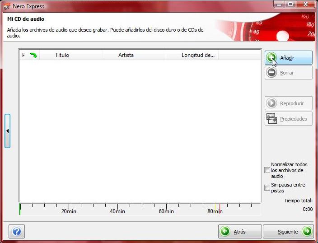Viewport: 318px width, 243px height.
Task: Maximize the Nero Express window
Action: pyautogui.click(x=290, y=4)
